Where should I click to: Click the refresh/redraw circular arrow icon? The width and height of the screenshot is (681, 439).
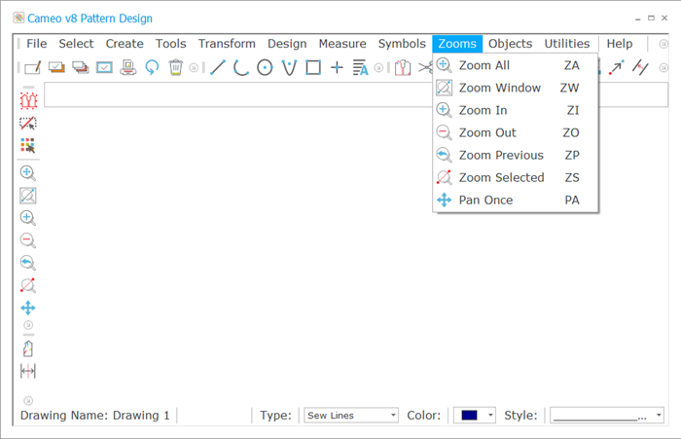[152, 67]
